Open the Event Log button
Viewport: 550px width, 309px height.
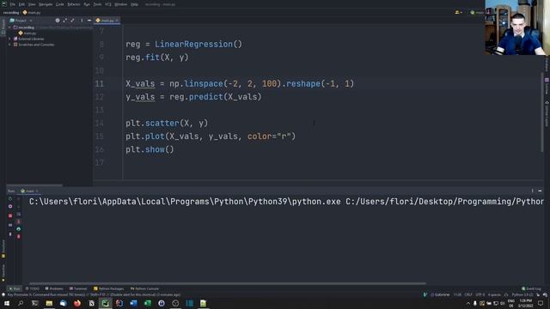coord(531,288)
